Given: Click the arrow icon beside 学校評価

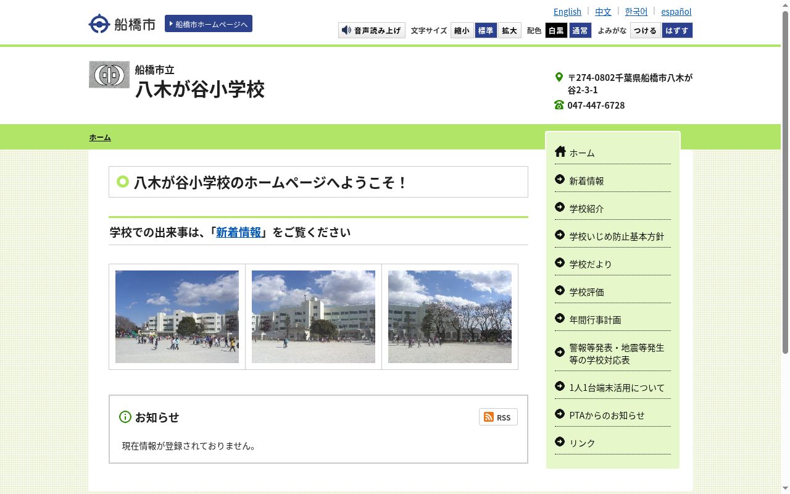Looking at the screenshot, I should coord(560,290).
